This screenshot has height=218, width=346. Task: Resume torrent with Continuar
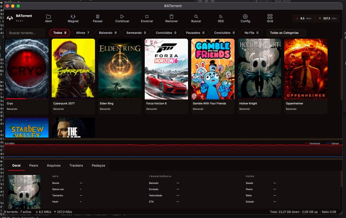[x=122, y=18]
